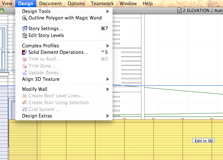Open Design Extras entry
Image resolution: width=223 pixels, height=160 pixels.
[64, 116]
